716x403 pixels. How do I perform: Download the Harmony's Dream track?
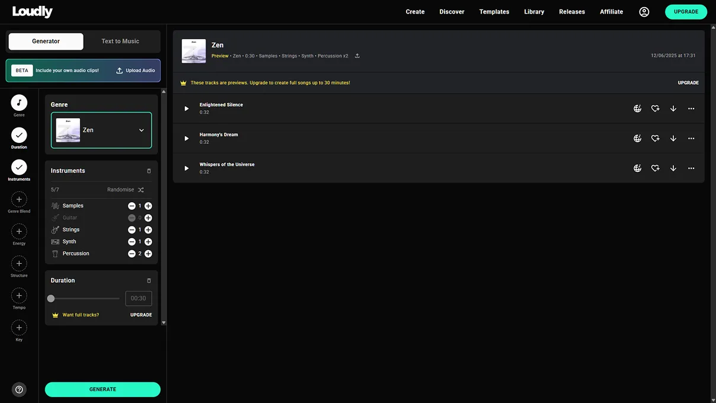pos(673,138)
